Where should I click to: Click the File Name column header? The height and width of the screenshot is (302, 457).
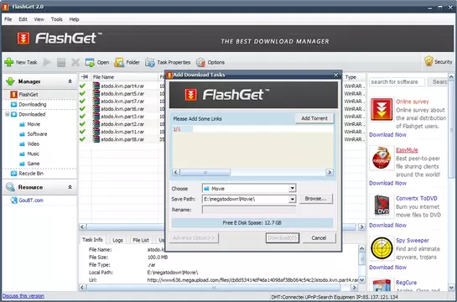124,77
